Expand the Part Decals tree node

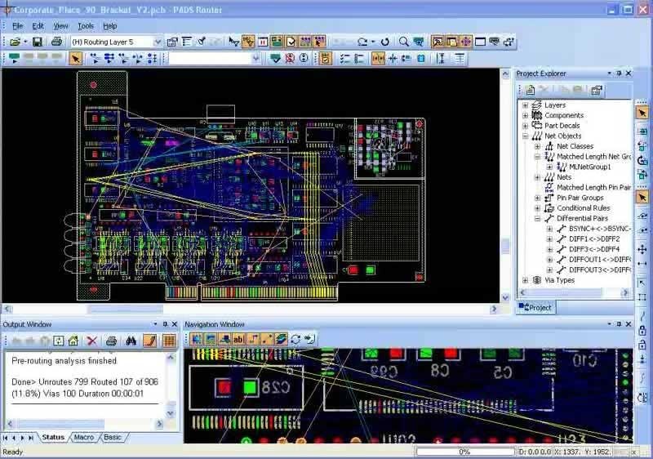(525, 126)
